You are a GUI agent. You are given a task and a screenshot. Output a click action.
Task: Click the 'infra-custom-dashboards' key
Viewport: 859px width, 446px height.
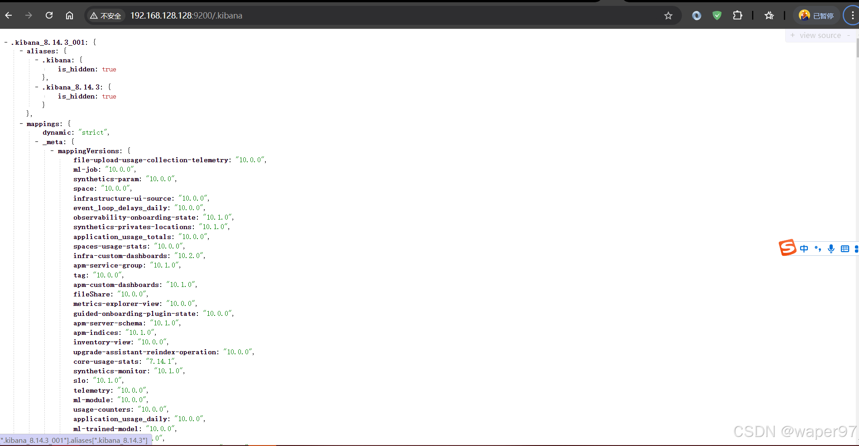(x=120, y=256)
